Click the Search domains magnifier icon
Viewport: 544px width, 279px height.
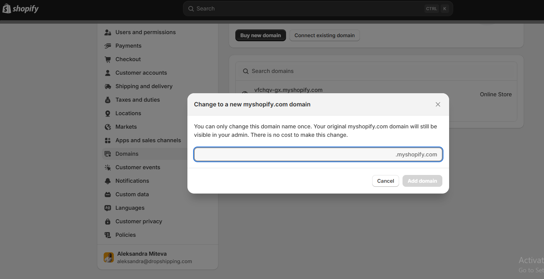tap(246, 71)
